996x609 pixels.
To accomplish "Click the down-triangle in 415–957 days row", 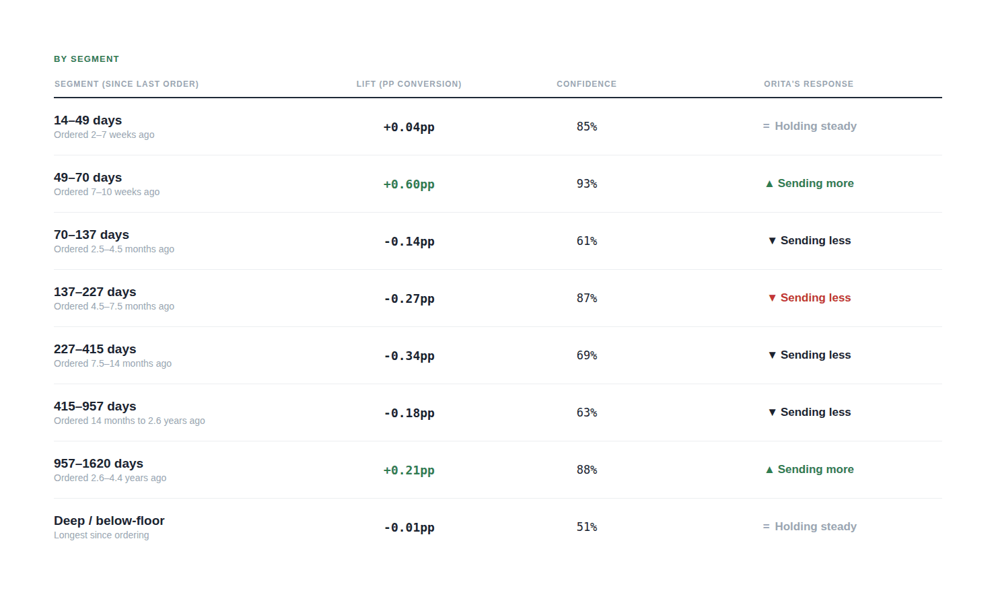I will pos(772,413).
